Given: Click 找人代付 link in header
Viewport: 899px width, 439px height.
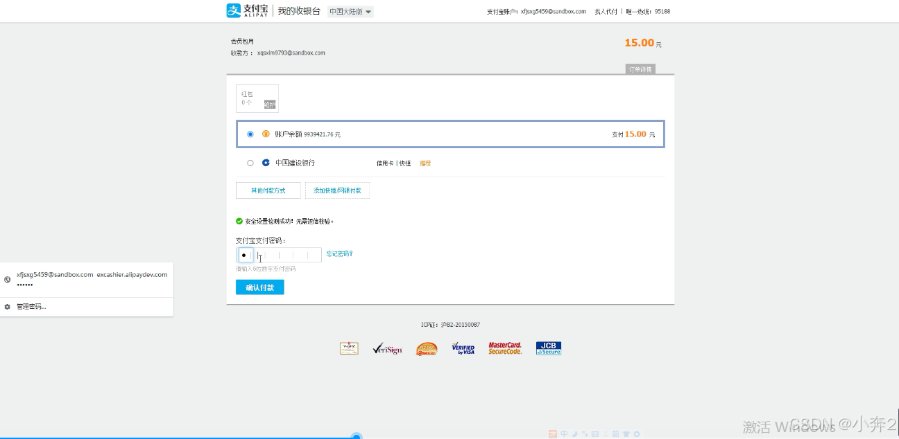Looking at the screenshot, I should pyautogui.click(x=606, y=12).
